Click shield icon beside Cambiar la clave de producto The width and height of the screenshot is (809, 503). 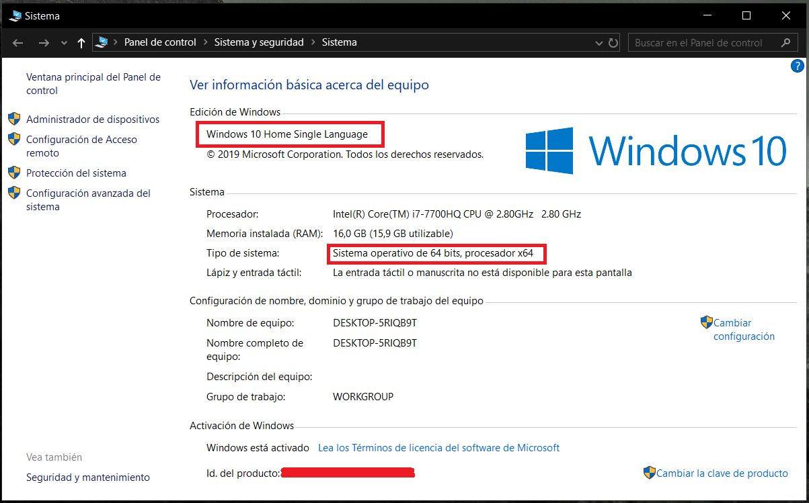pos(649,473)
